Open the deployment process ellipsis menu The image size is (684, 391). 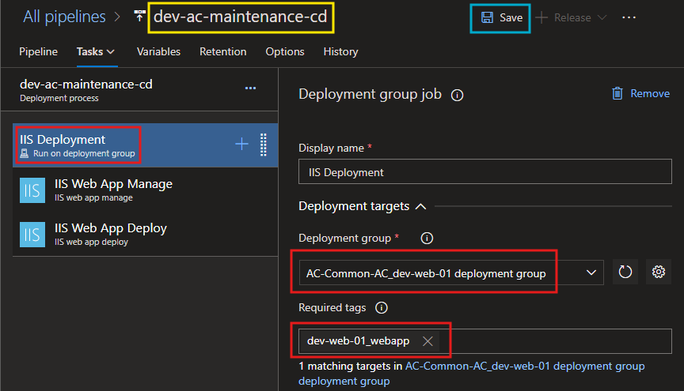tap(250, 88)
